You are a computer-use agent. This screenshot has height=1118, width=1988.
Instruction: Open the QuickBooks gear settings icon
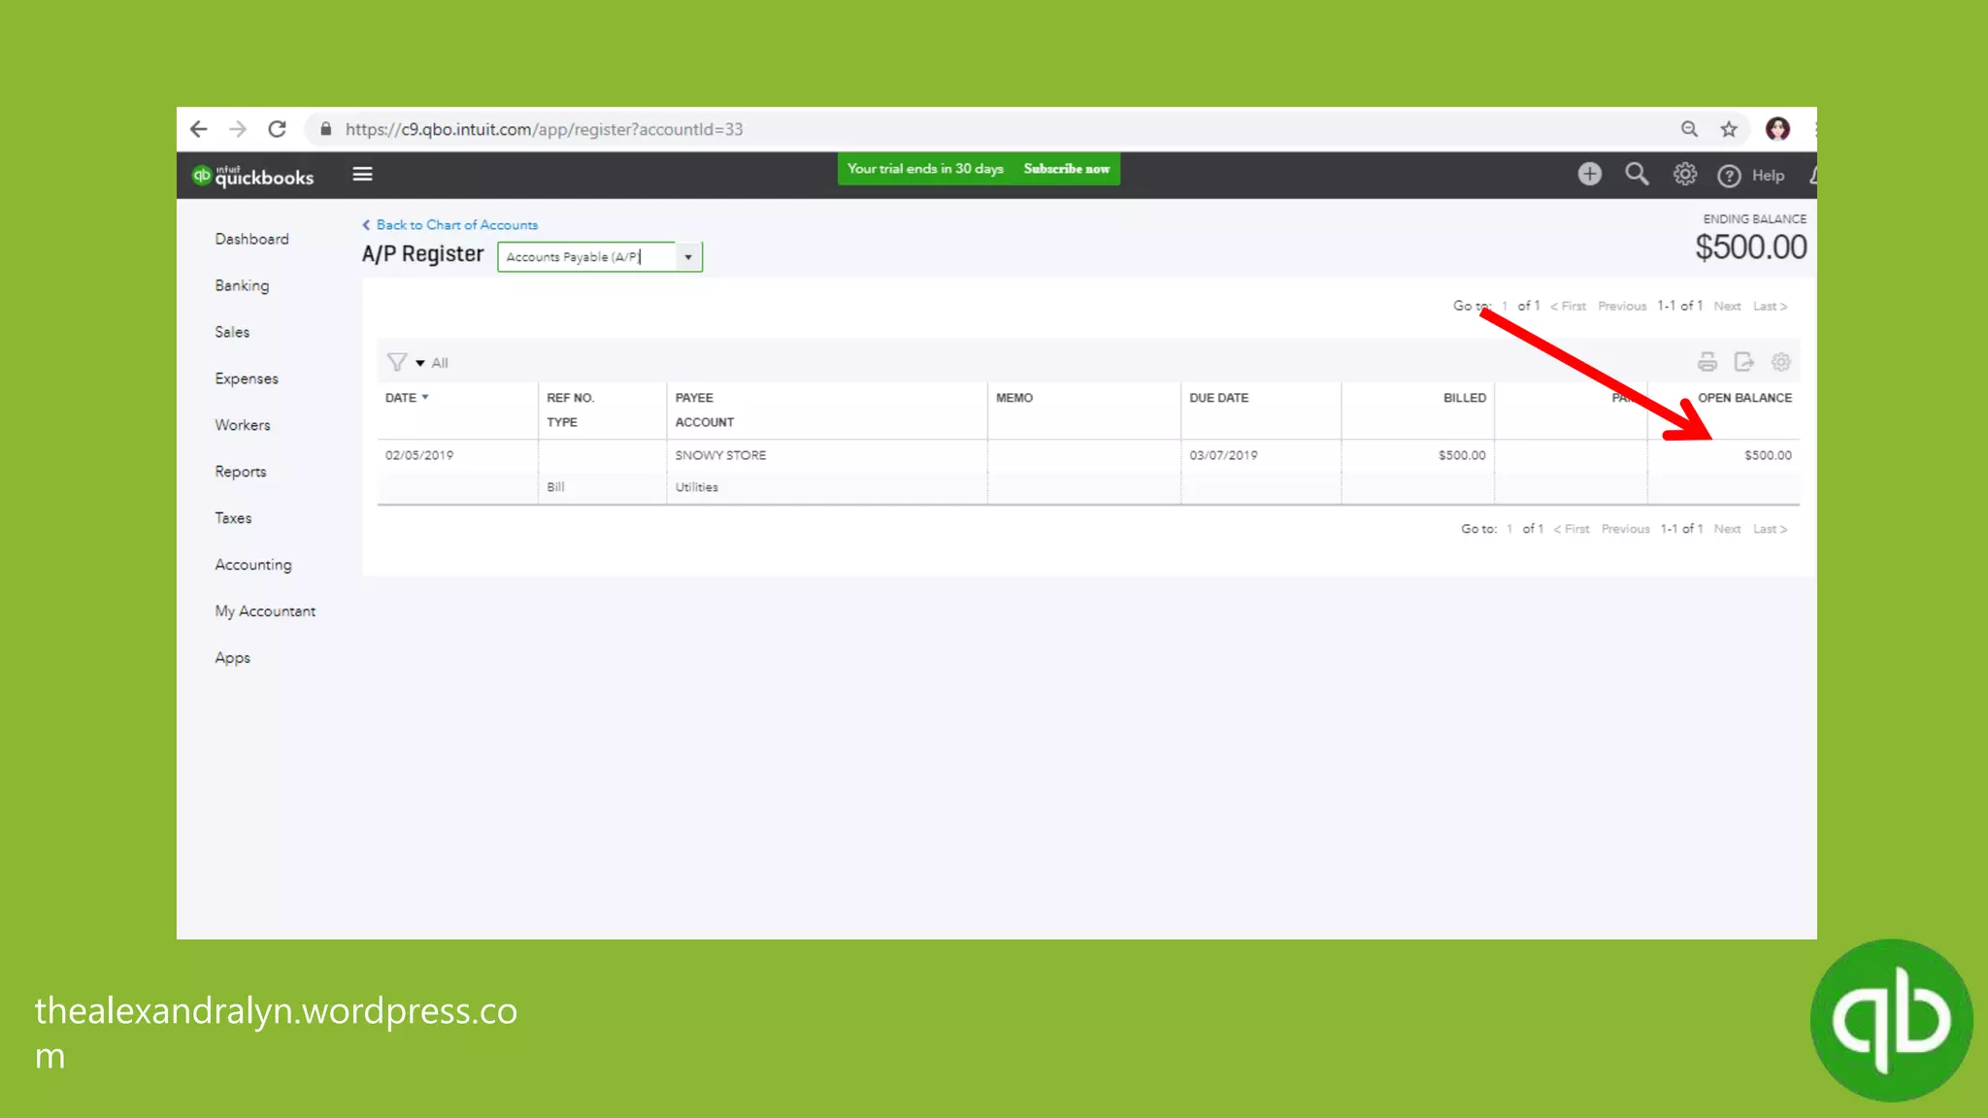(1684, 175)
